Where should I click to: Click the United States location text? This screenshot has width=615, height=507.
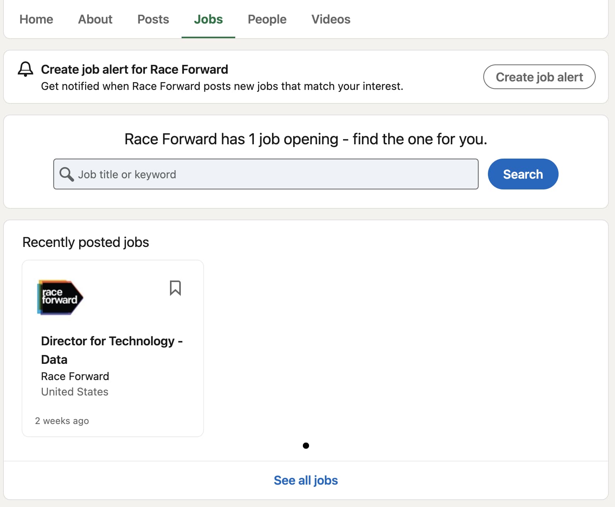click(75, 392)
